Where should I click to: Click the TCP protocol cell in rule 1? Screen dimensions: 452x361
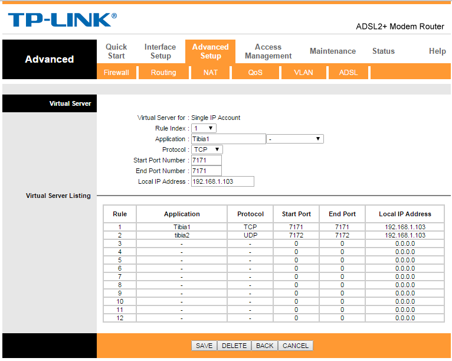250,227
